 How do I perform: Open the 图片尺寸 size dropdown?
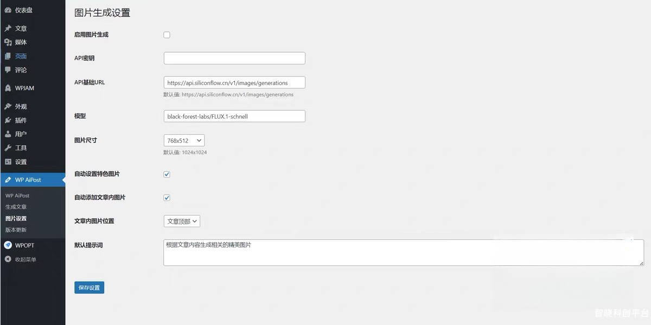[183, 140]
